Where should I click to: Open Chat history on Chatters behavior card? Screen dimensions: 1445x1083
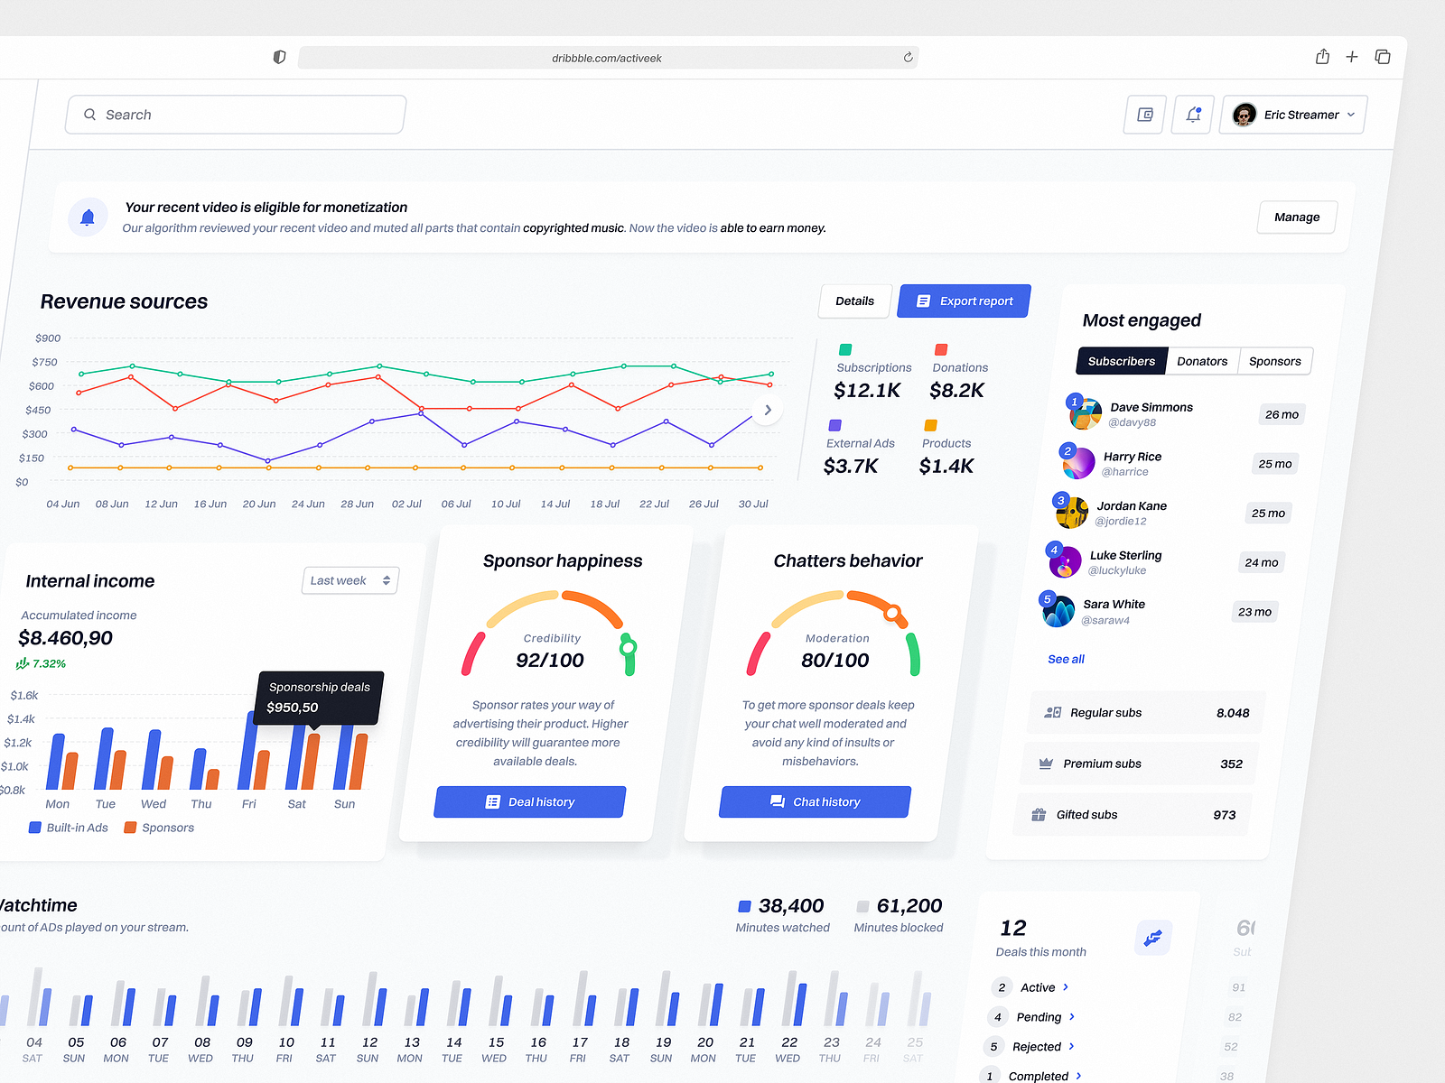814,801
